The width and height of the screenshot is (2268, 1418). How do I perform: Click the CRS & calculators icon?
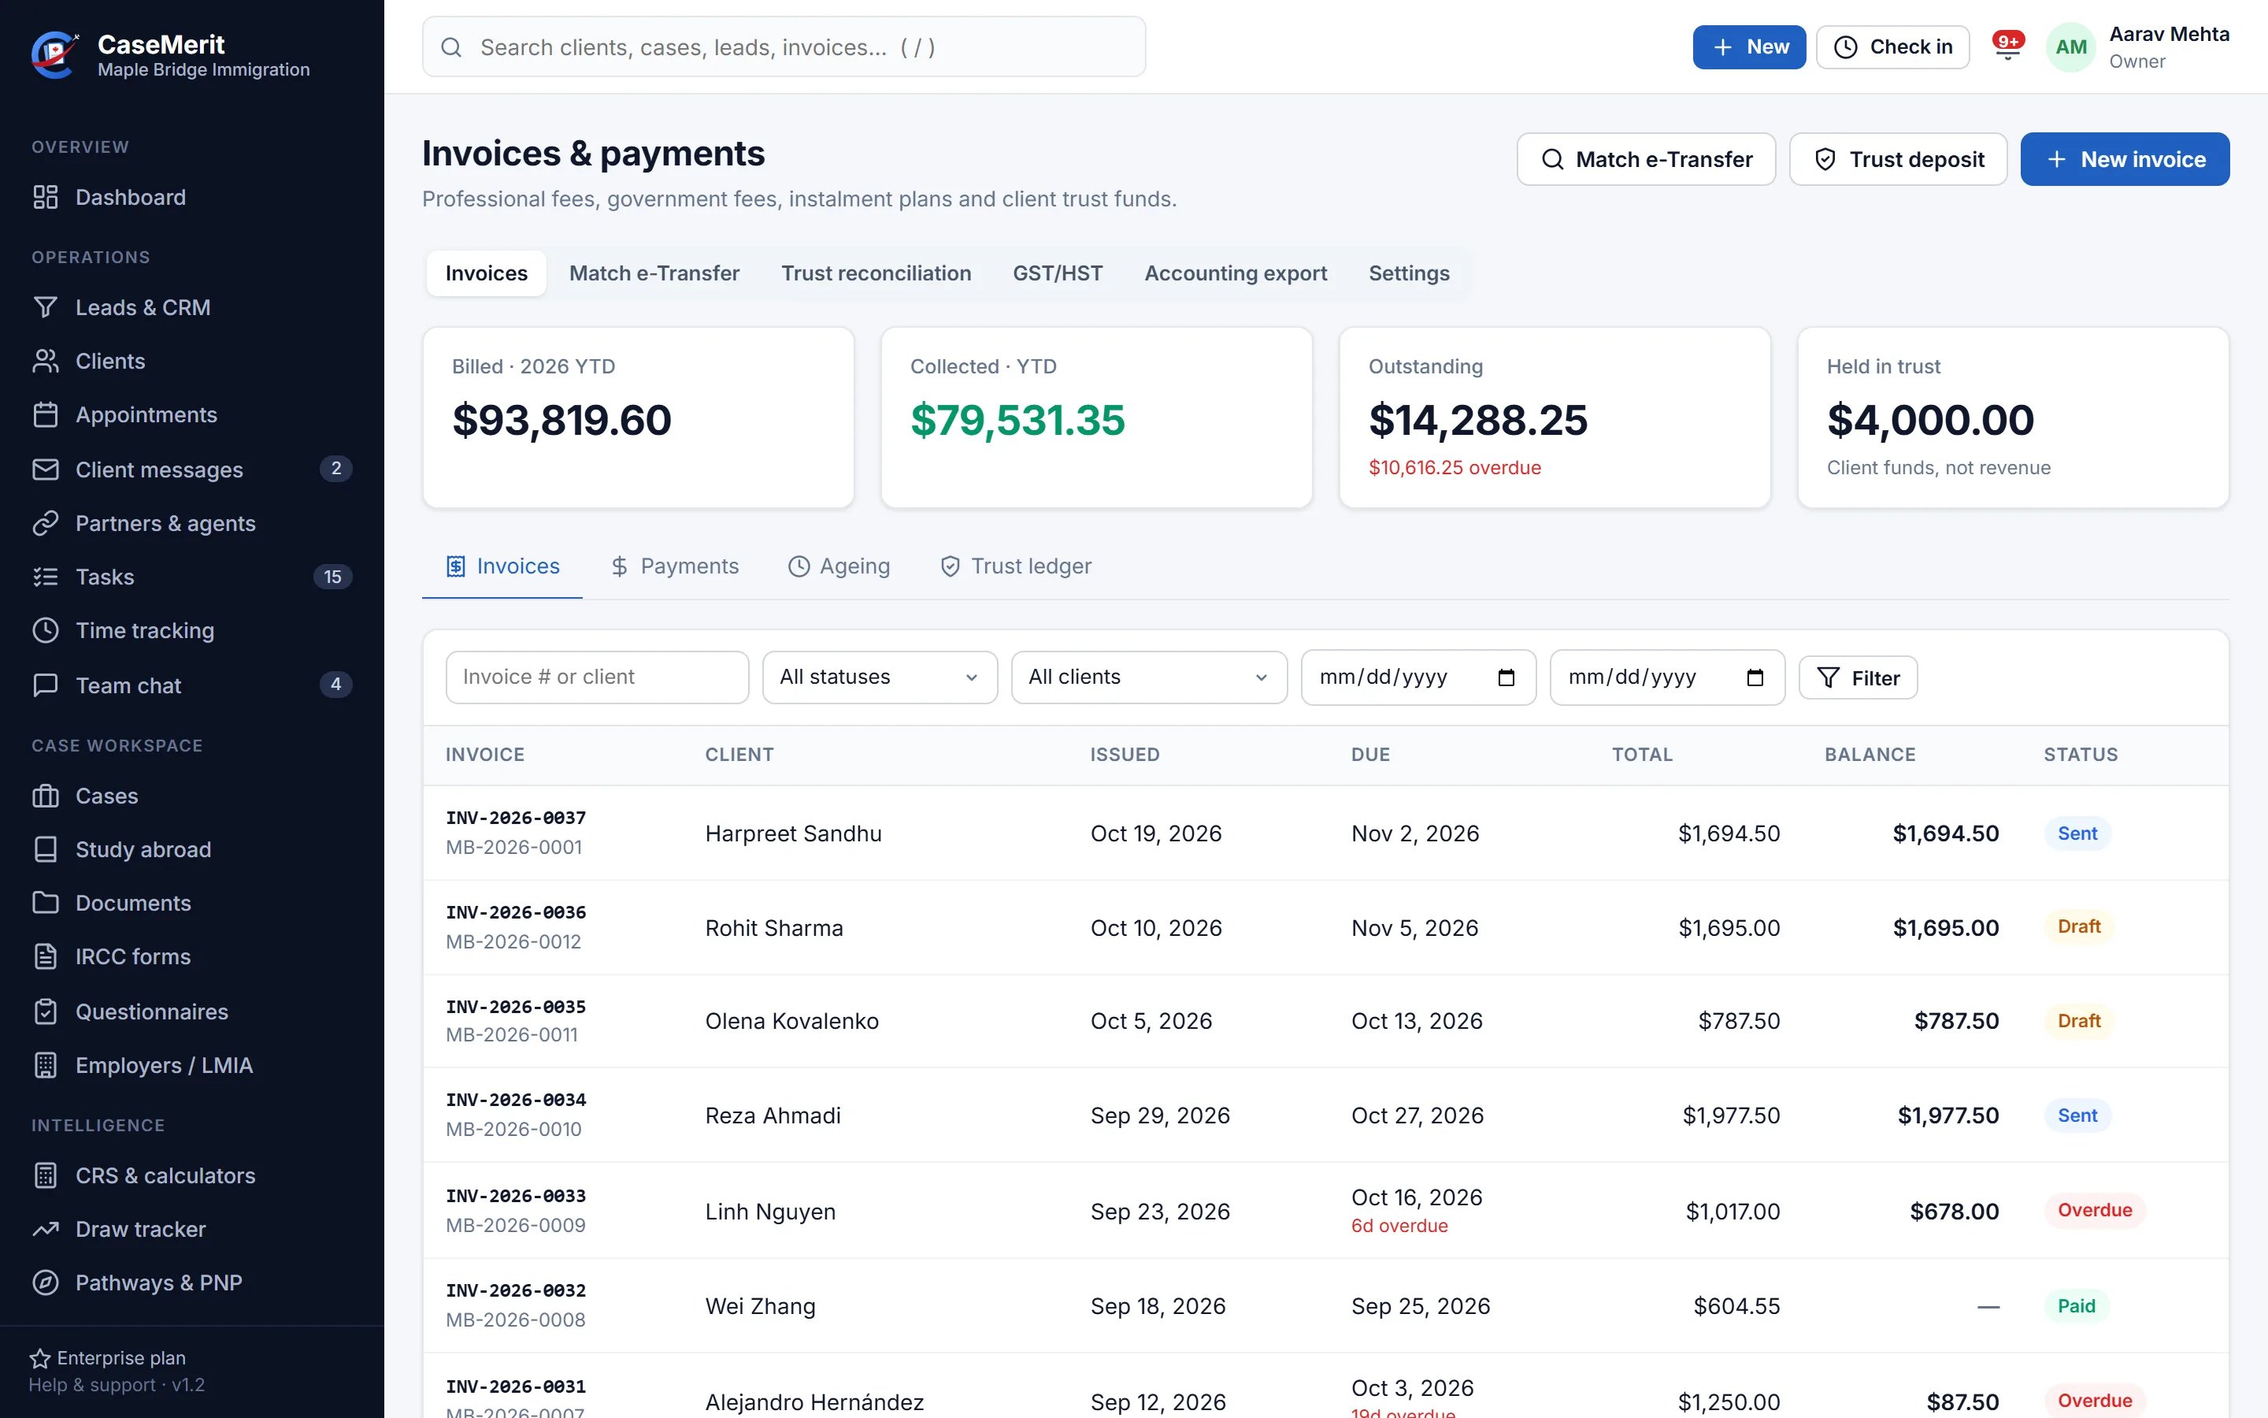pos(45,1175)
